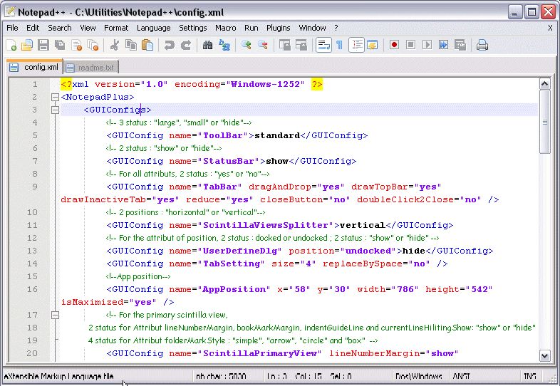Click the INS indicator in status bar
560x386 pixels.
point(529,376)
